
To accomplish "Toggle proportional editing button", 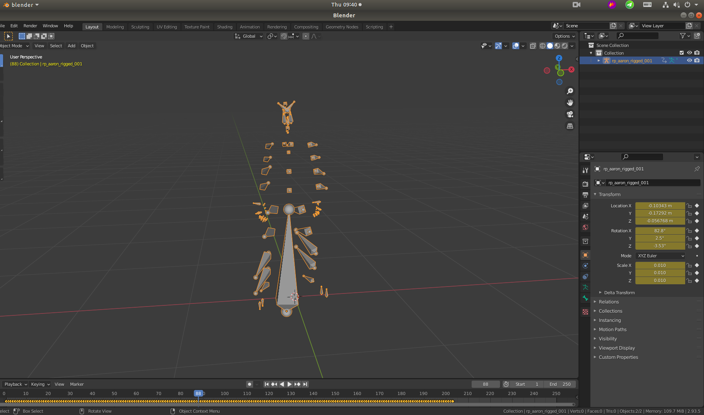I will (x=306, y=36).
